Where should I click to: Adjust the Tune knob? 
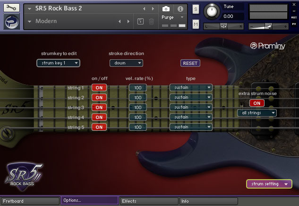point(212,11)
